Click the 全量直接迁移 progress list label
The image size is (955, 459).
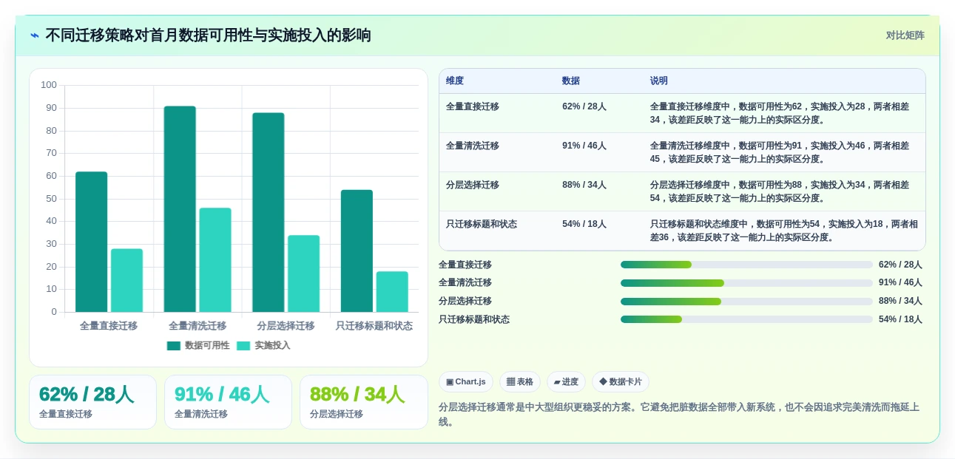pyautogui.click(x=465, y=265)
